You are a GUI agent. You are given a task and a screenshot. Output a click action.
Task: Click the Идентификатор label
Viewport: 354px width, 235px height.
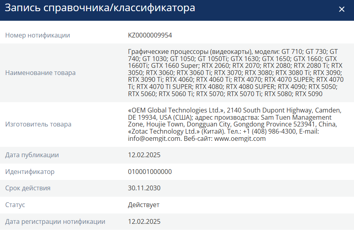tap(30, 172)
